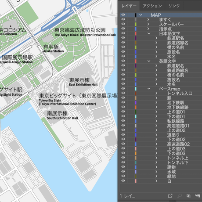The width and height of the screenshot is (202, 202).
Task: Open the アクション tab
Action: [152, 6]
